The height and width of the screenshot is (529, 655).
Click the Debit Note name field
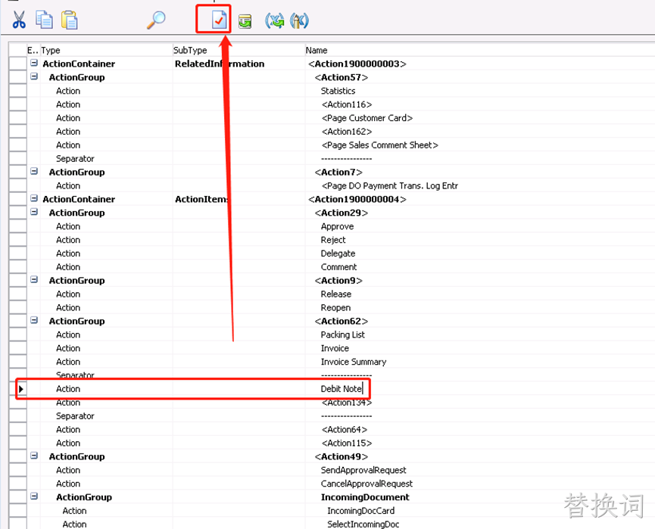click(x=342, y=389)
